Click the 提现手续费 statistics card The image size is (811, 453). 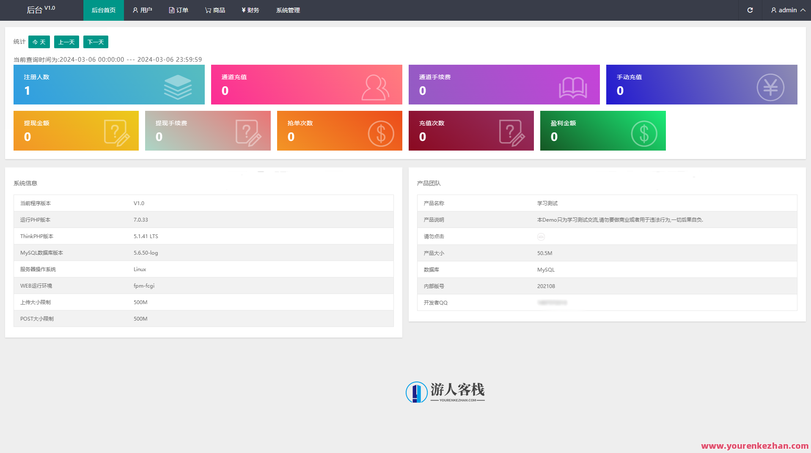click(208, 131)
